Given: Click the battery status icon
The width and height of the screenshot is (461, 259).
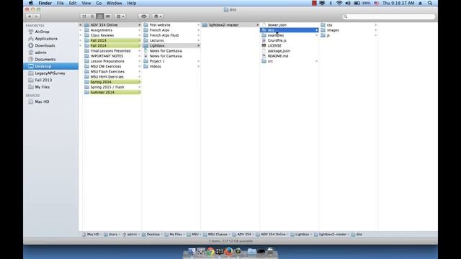Looking at the screenshot, I should [357, 3].
